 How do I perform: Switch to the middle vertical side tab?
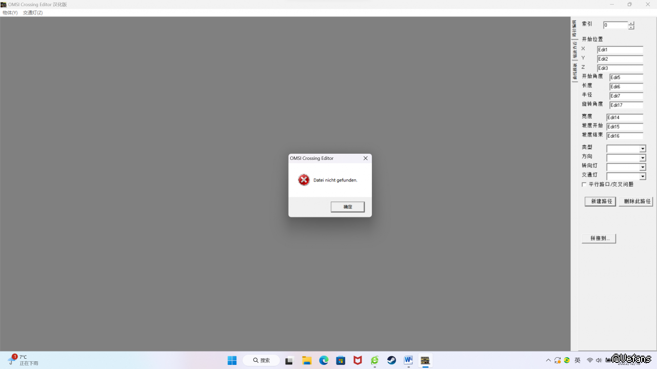pyautogui.click(x=574, y=50)
